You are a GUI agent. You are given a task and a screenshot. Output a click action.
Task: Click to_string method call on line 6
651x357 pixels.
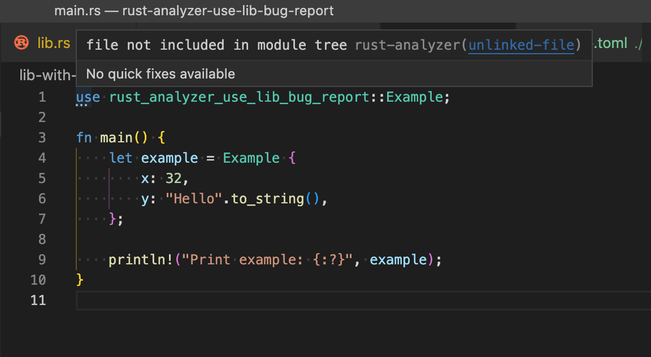tap(267, 198)
